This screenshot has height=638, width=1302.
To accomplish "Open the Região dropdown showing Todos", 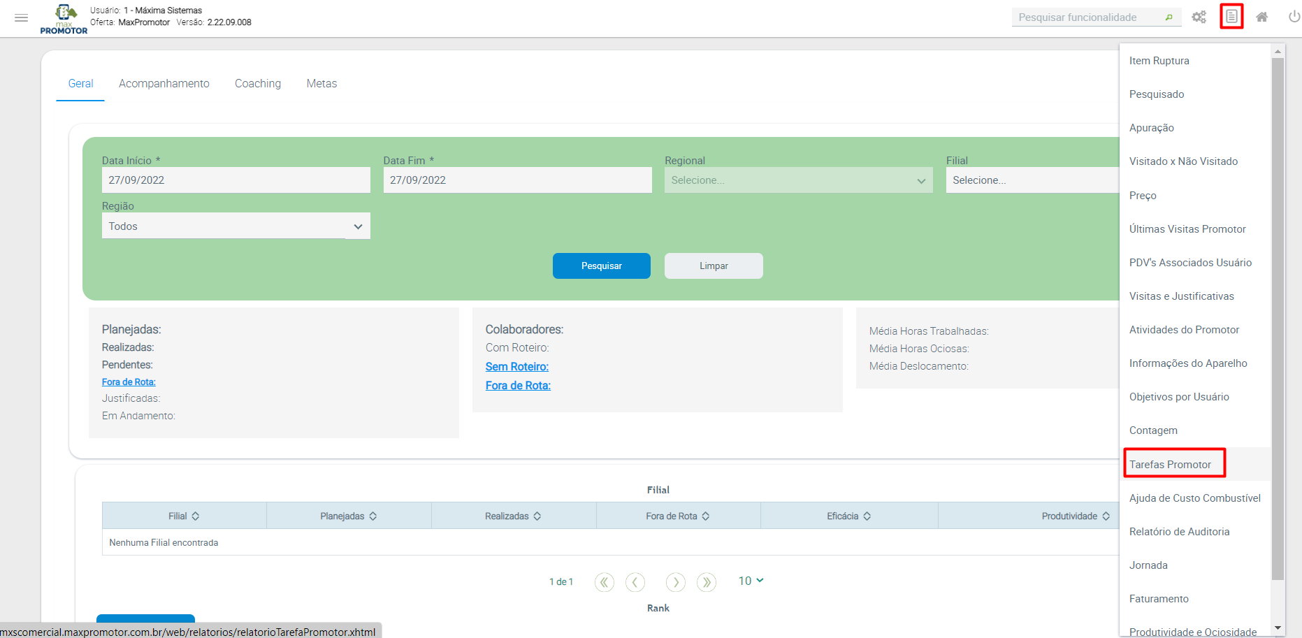I will tap(236, 226).
